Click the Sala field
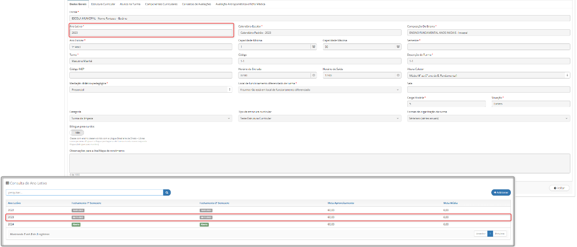The image size is (577, 247). [489, 90]
